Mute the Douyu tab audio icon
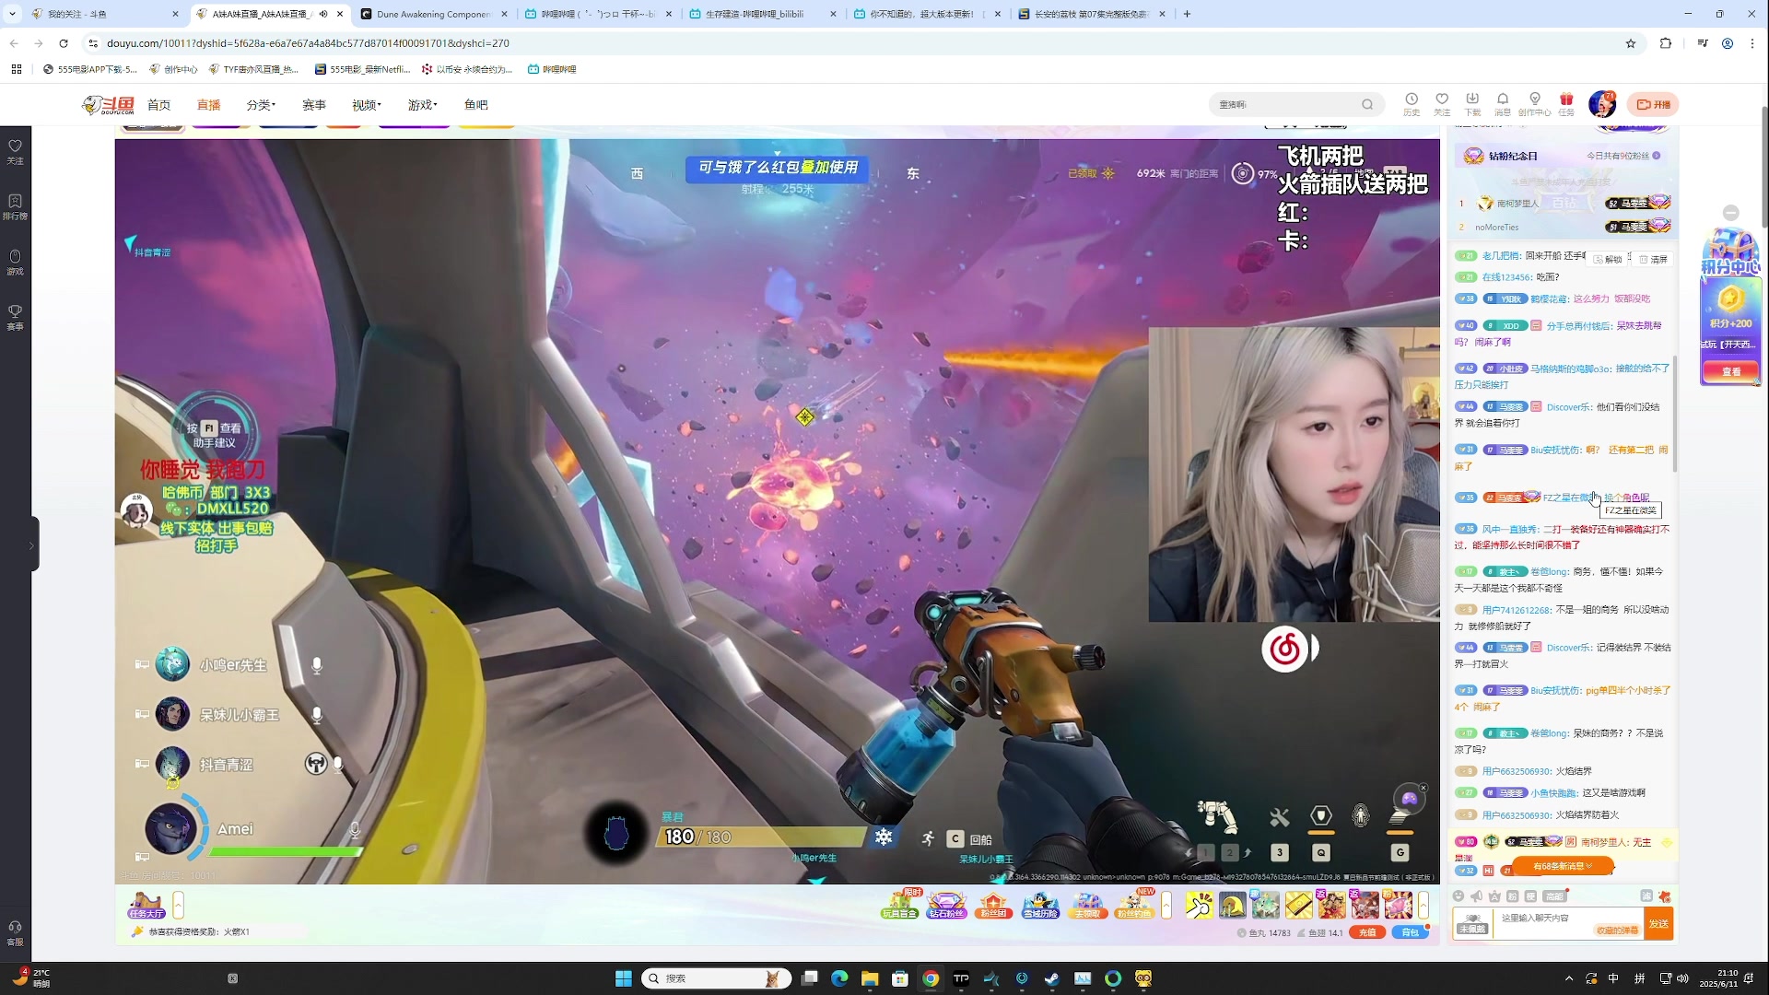The width and height of the screenshot is (1769, 995). [323, 14]
